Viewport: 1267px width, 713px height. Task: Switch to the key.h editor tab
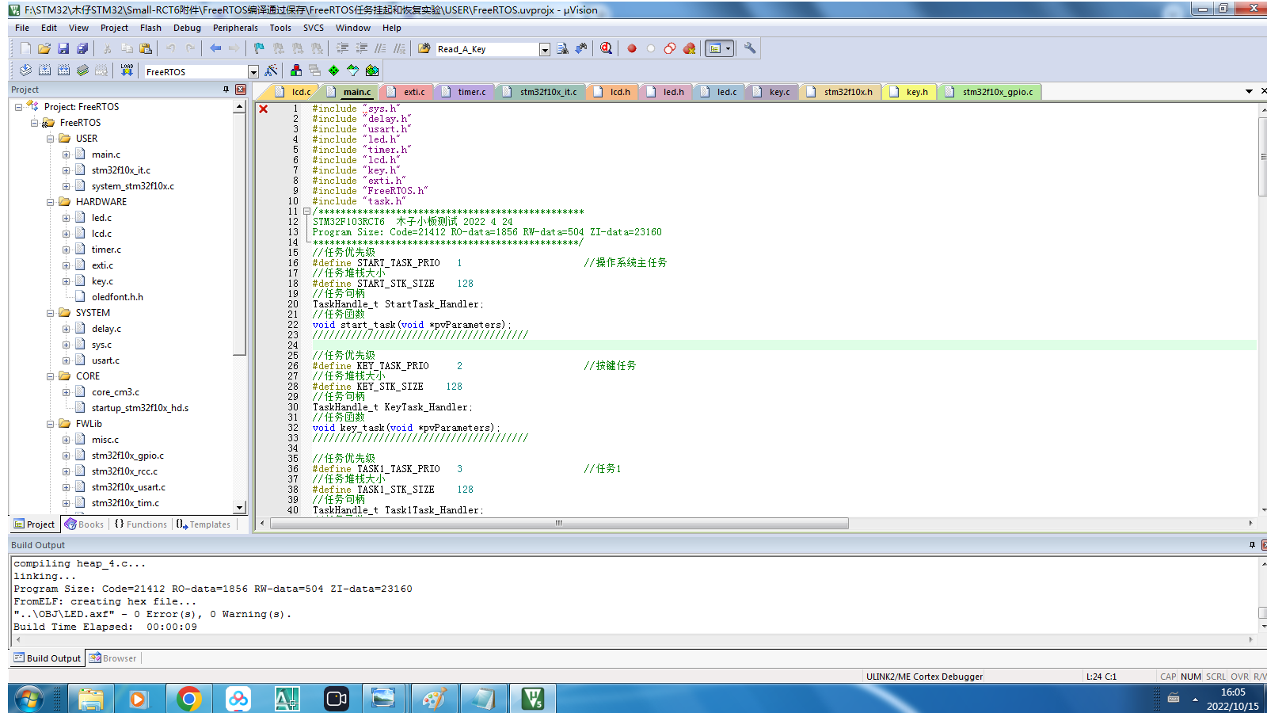pyautogui.click(x=910, y=92)
